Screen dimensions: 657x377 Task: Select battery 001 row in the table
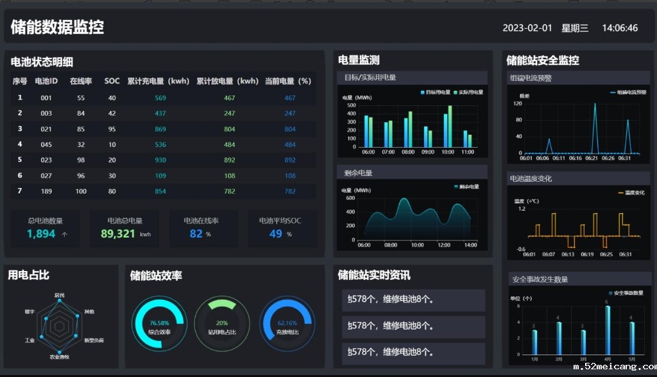pyautogui.click(x=160, y=98)
